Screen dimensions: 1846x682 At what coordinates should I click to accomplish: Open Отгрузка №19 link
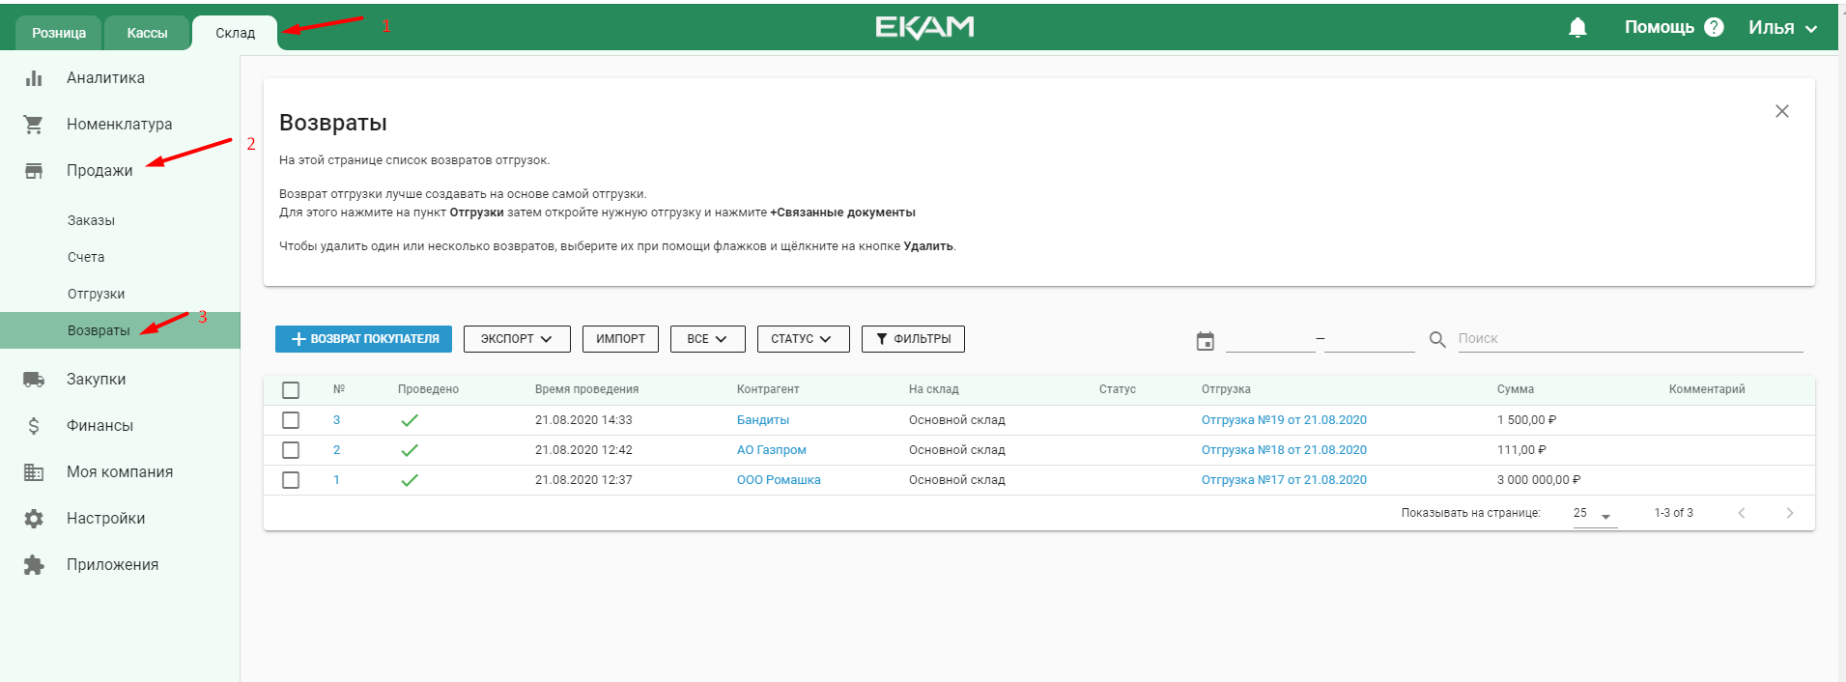click(1284, 420)
